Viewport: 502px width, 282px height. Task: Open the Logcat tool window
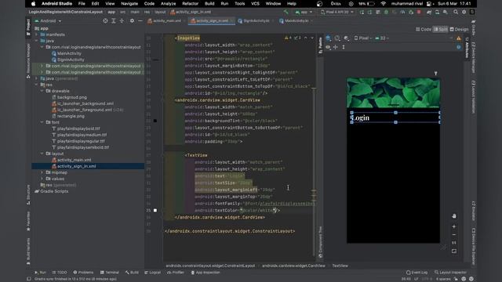click(152, 273)
